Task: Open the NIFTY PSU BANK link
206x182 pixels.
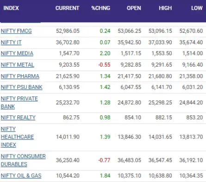Action: [22, 87]
